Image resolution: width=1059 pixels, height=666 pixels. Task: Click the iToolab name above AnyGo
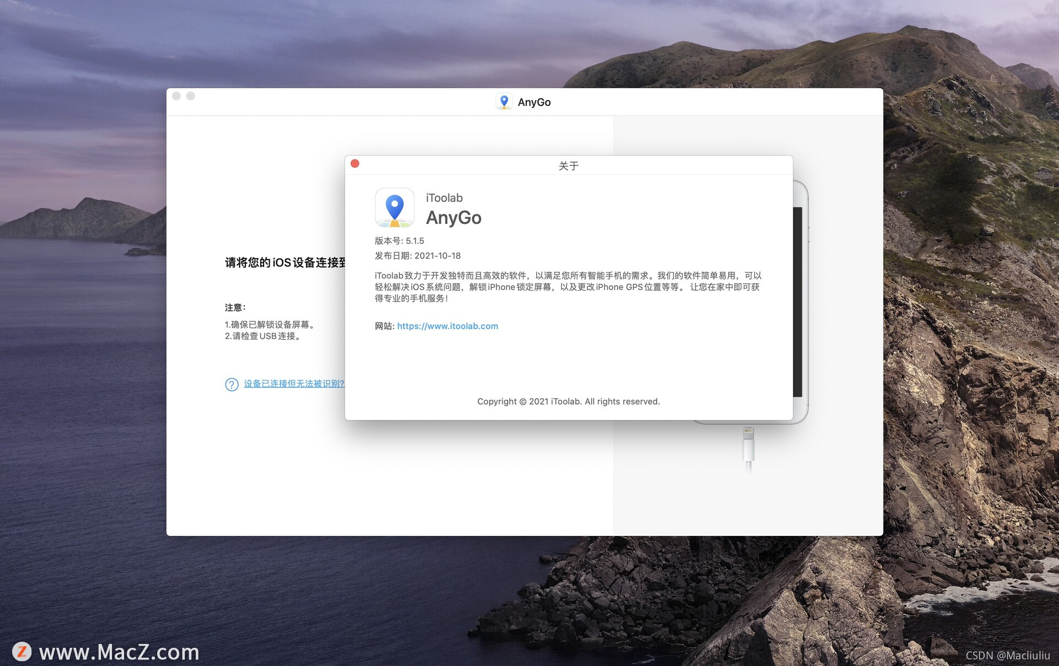pyautogui.click(x=444, y=198)
